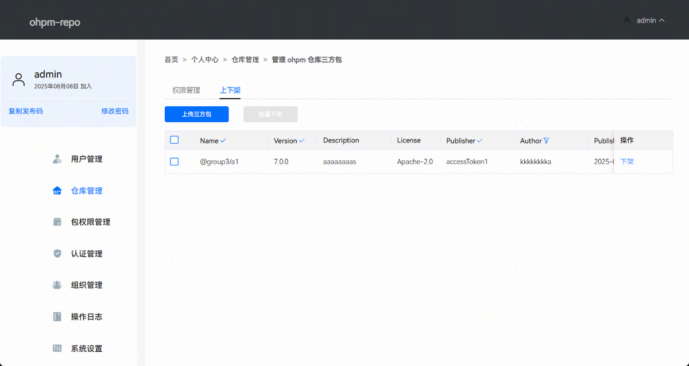Click the 上传三方包 upload button

[x=196, y=114]
